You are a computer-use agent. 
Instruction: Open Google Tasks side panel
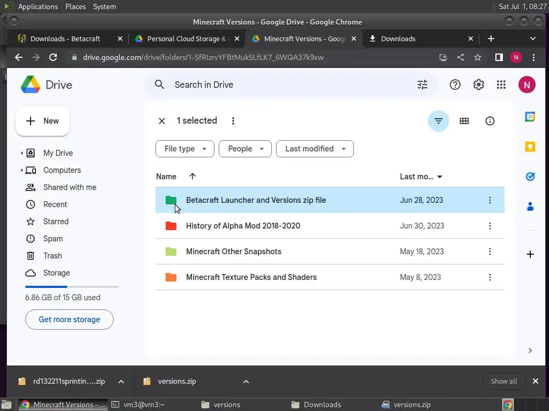[530, 177]
